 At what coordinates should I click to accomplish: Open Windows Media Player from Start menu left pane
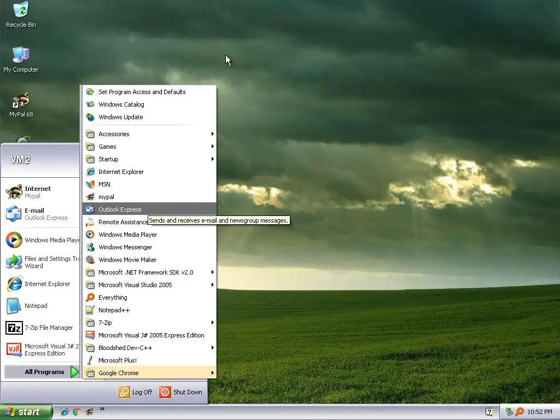point(42,240)
